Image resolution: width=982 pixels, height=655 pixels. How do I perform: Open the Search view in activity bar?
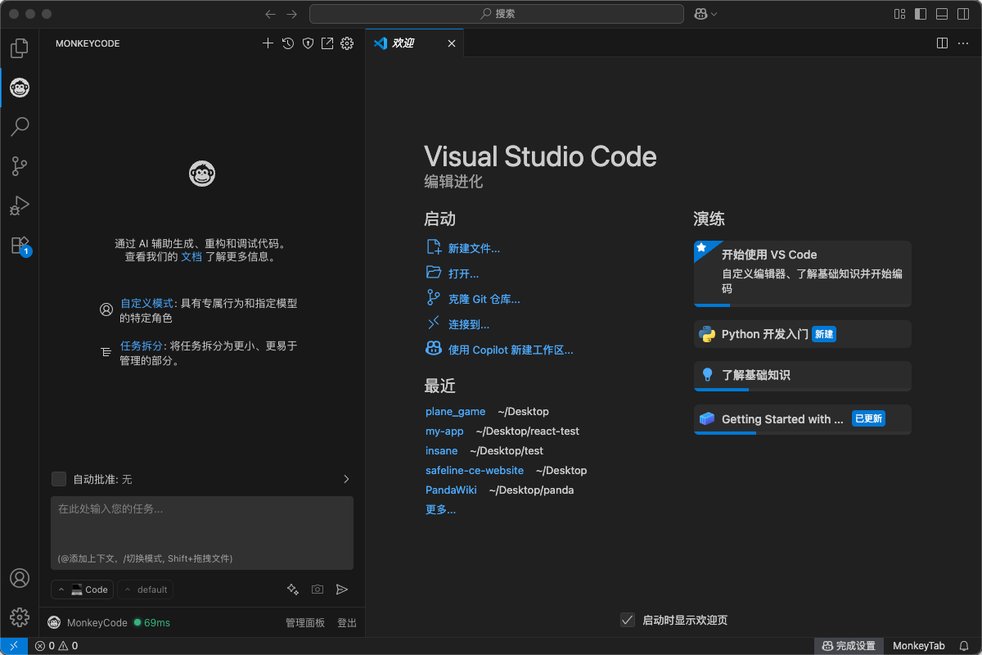pos(20,127)
